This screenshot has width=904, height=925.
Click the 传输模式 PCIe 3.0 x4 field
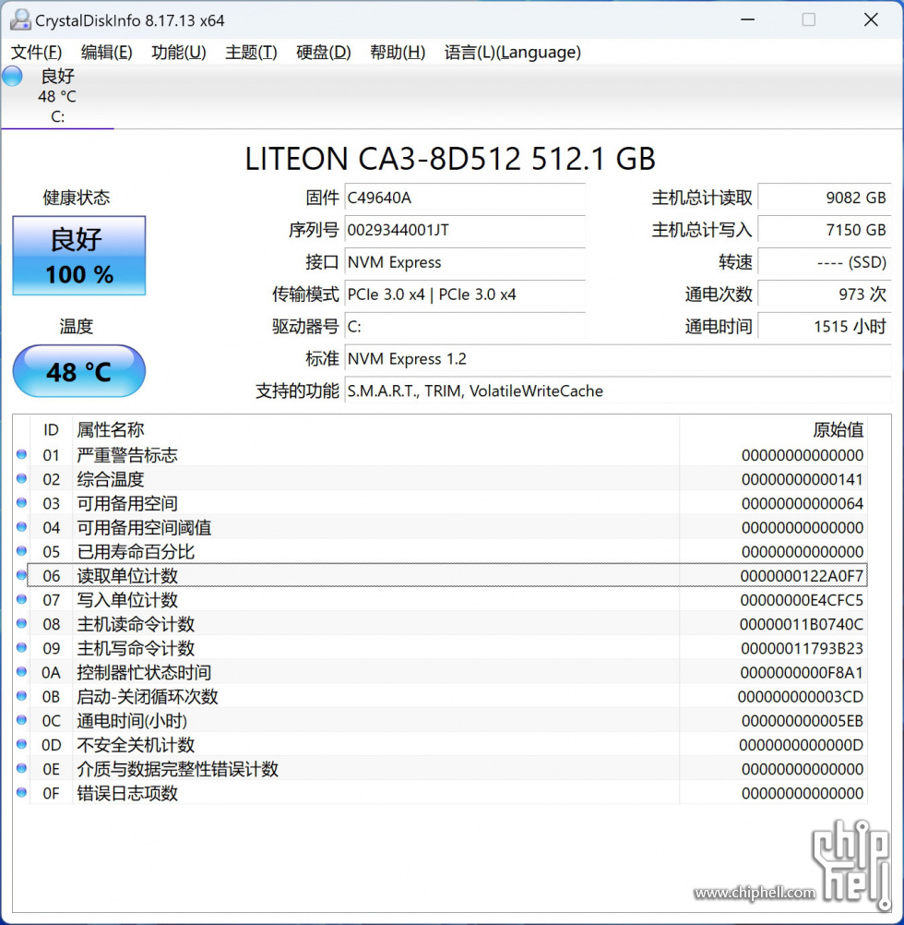(465, 294)
